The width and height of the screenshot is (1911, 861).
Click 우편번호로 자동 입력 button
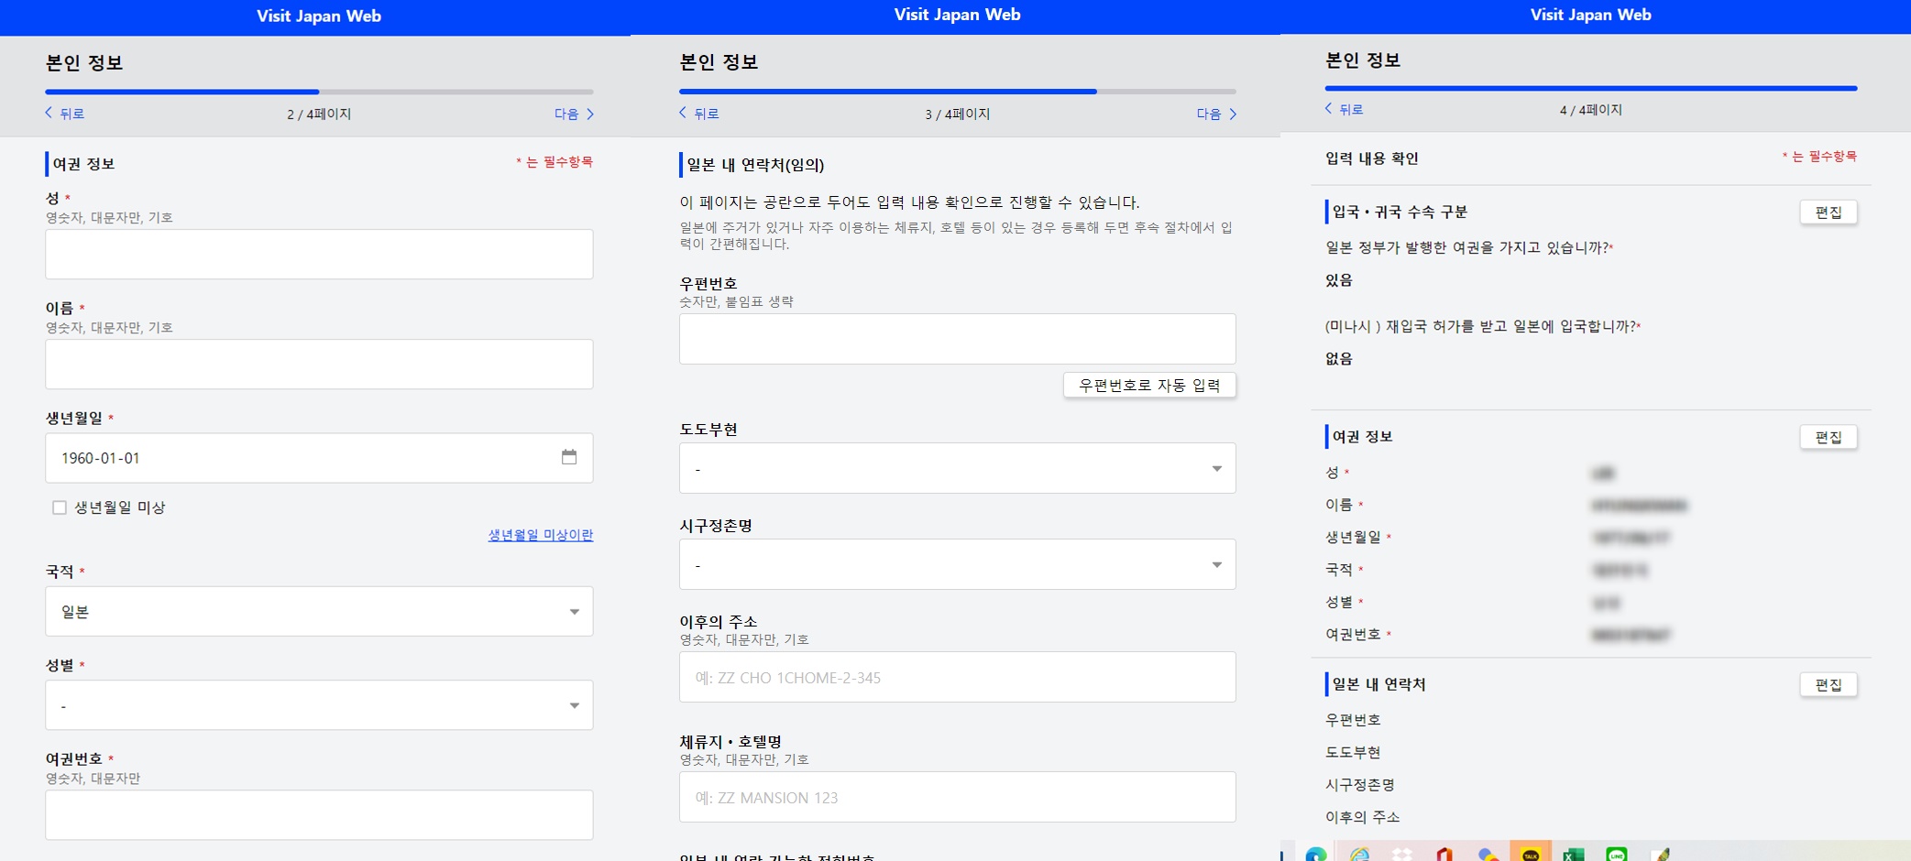[x=1149, y=385]
